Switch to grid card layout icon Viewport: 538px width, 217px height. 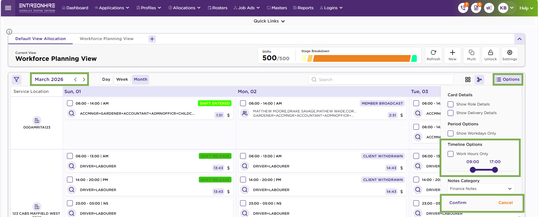(x=468, y=80)
